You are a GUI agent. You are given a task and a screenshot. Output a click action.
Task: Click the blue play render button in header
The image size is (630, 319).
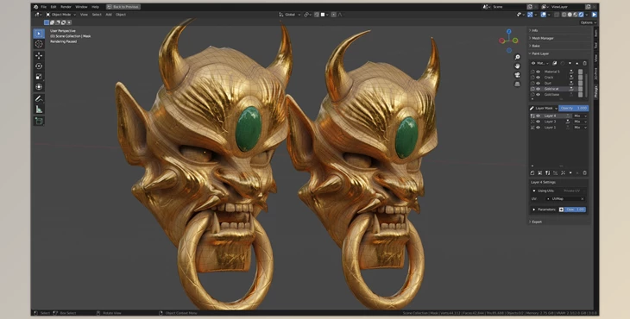pos(594,15)
